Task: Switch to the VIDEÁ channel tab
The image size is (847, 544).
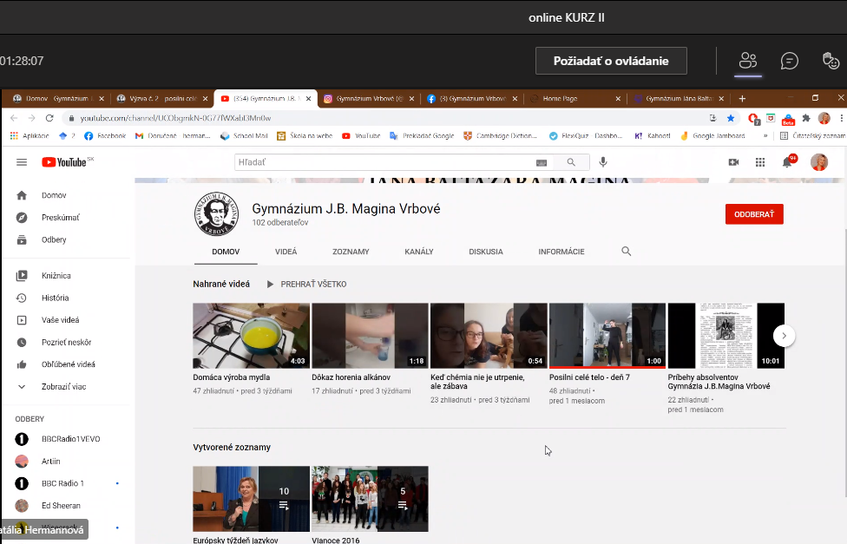Action: [286, 252]
